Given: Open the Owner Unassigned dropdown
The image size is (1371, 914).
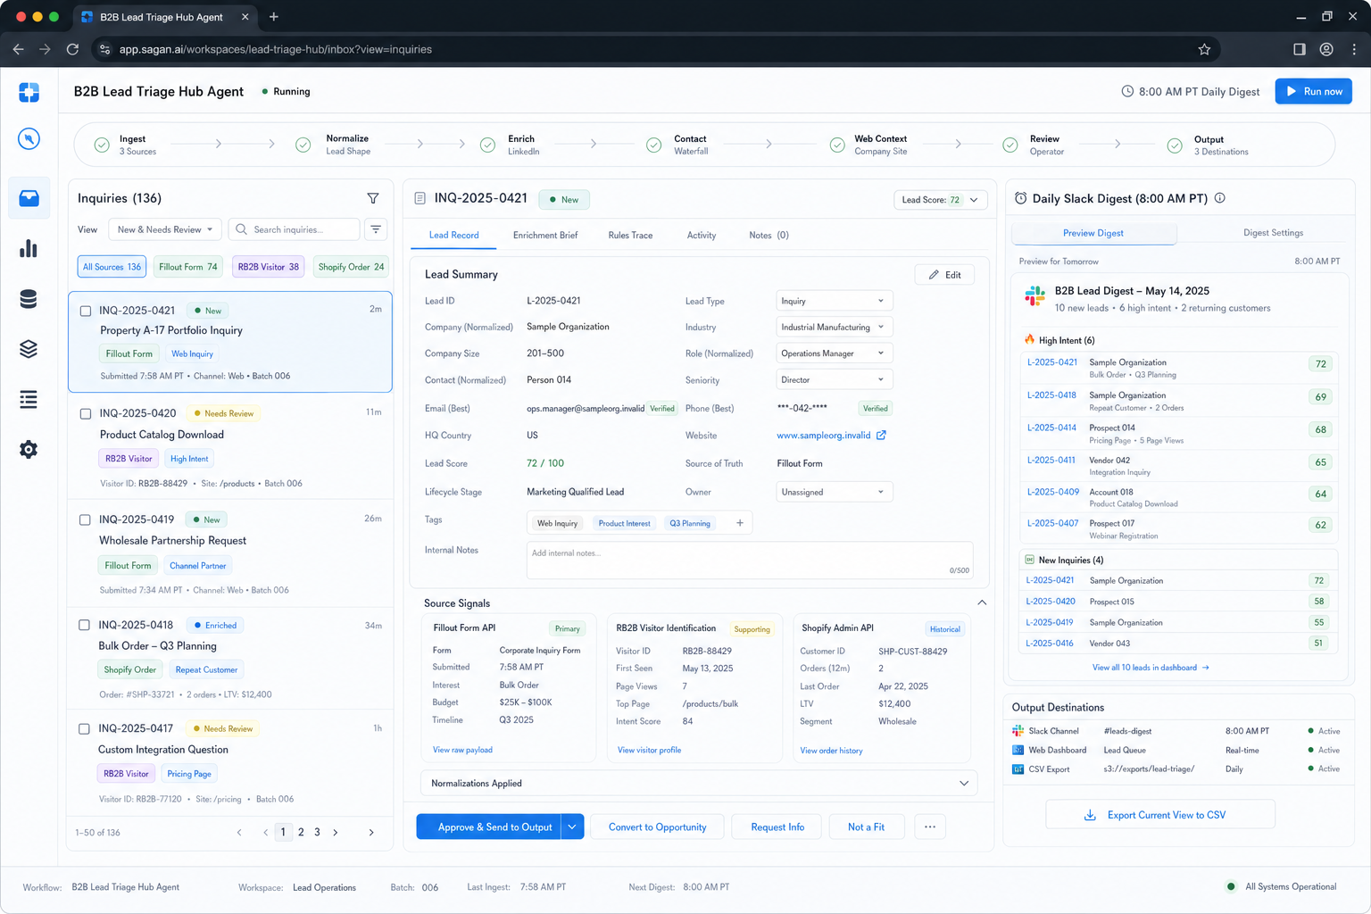Looking at the screenshot, I should (x=834, y=492).
